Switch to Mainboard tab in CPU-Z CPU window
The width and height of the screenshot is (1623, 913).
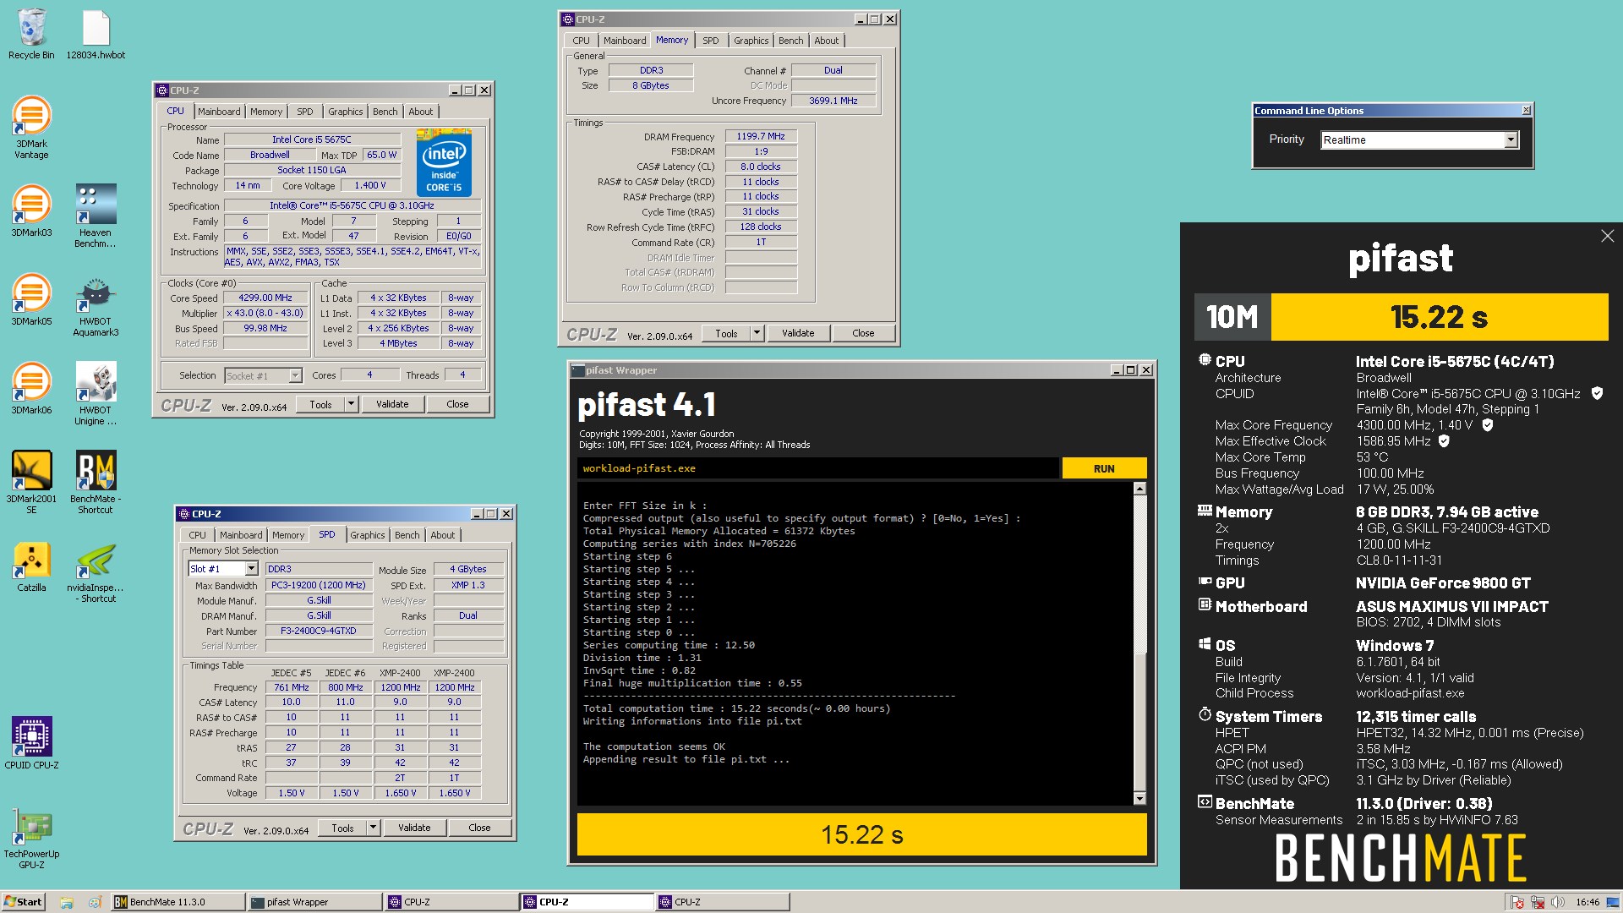tap(219, 112)
